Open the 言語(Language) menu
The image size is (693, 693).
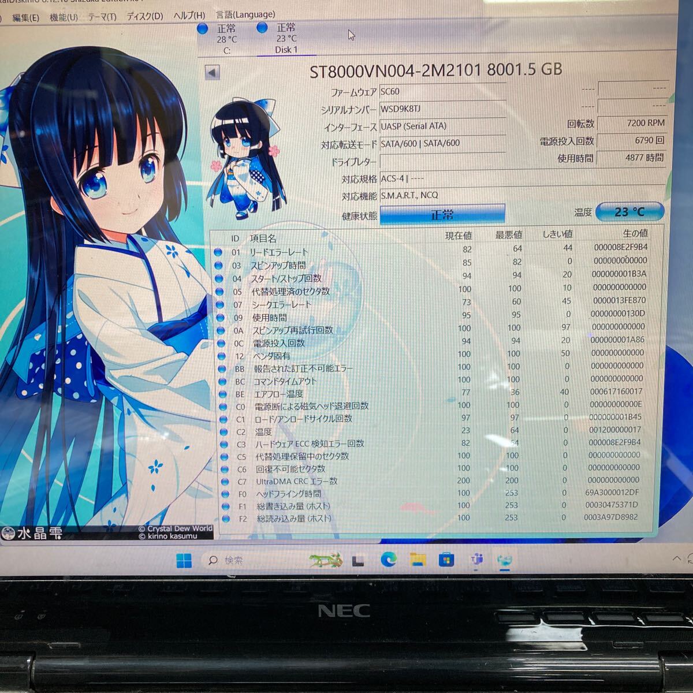pyautogui.click(x=245, y=14)
